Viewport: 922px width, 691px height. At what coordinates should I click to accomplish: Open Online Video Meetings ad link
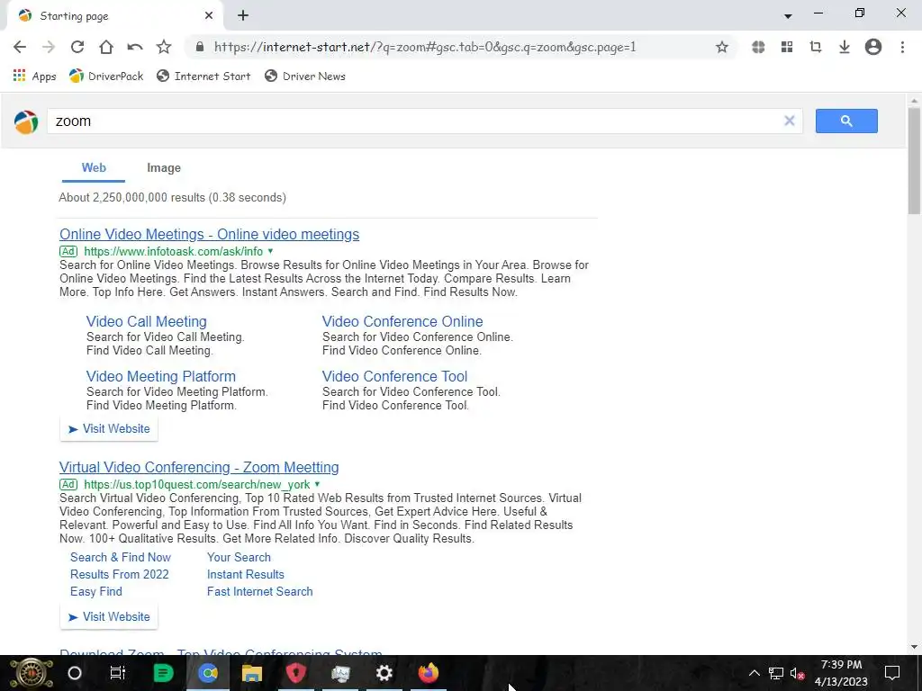click(209, 234)
